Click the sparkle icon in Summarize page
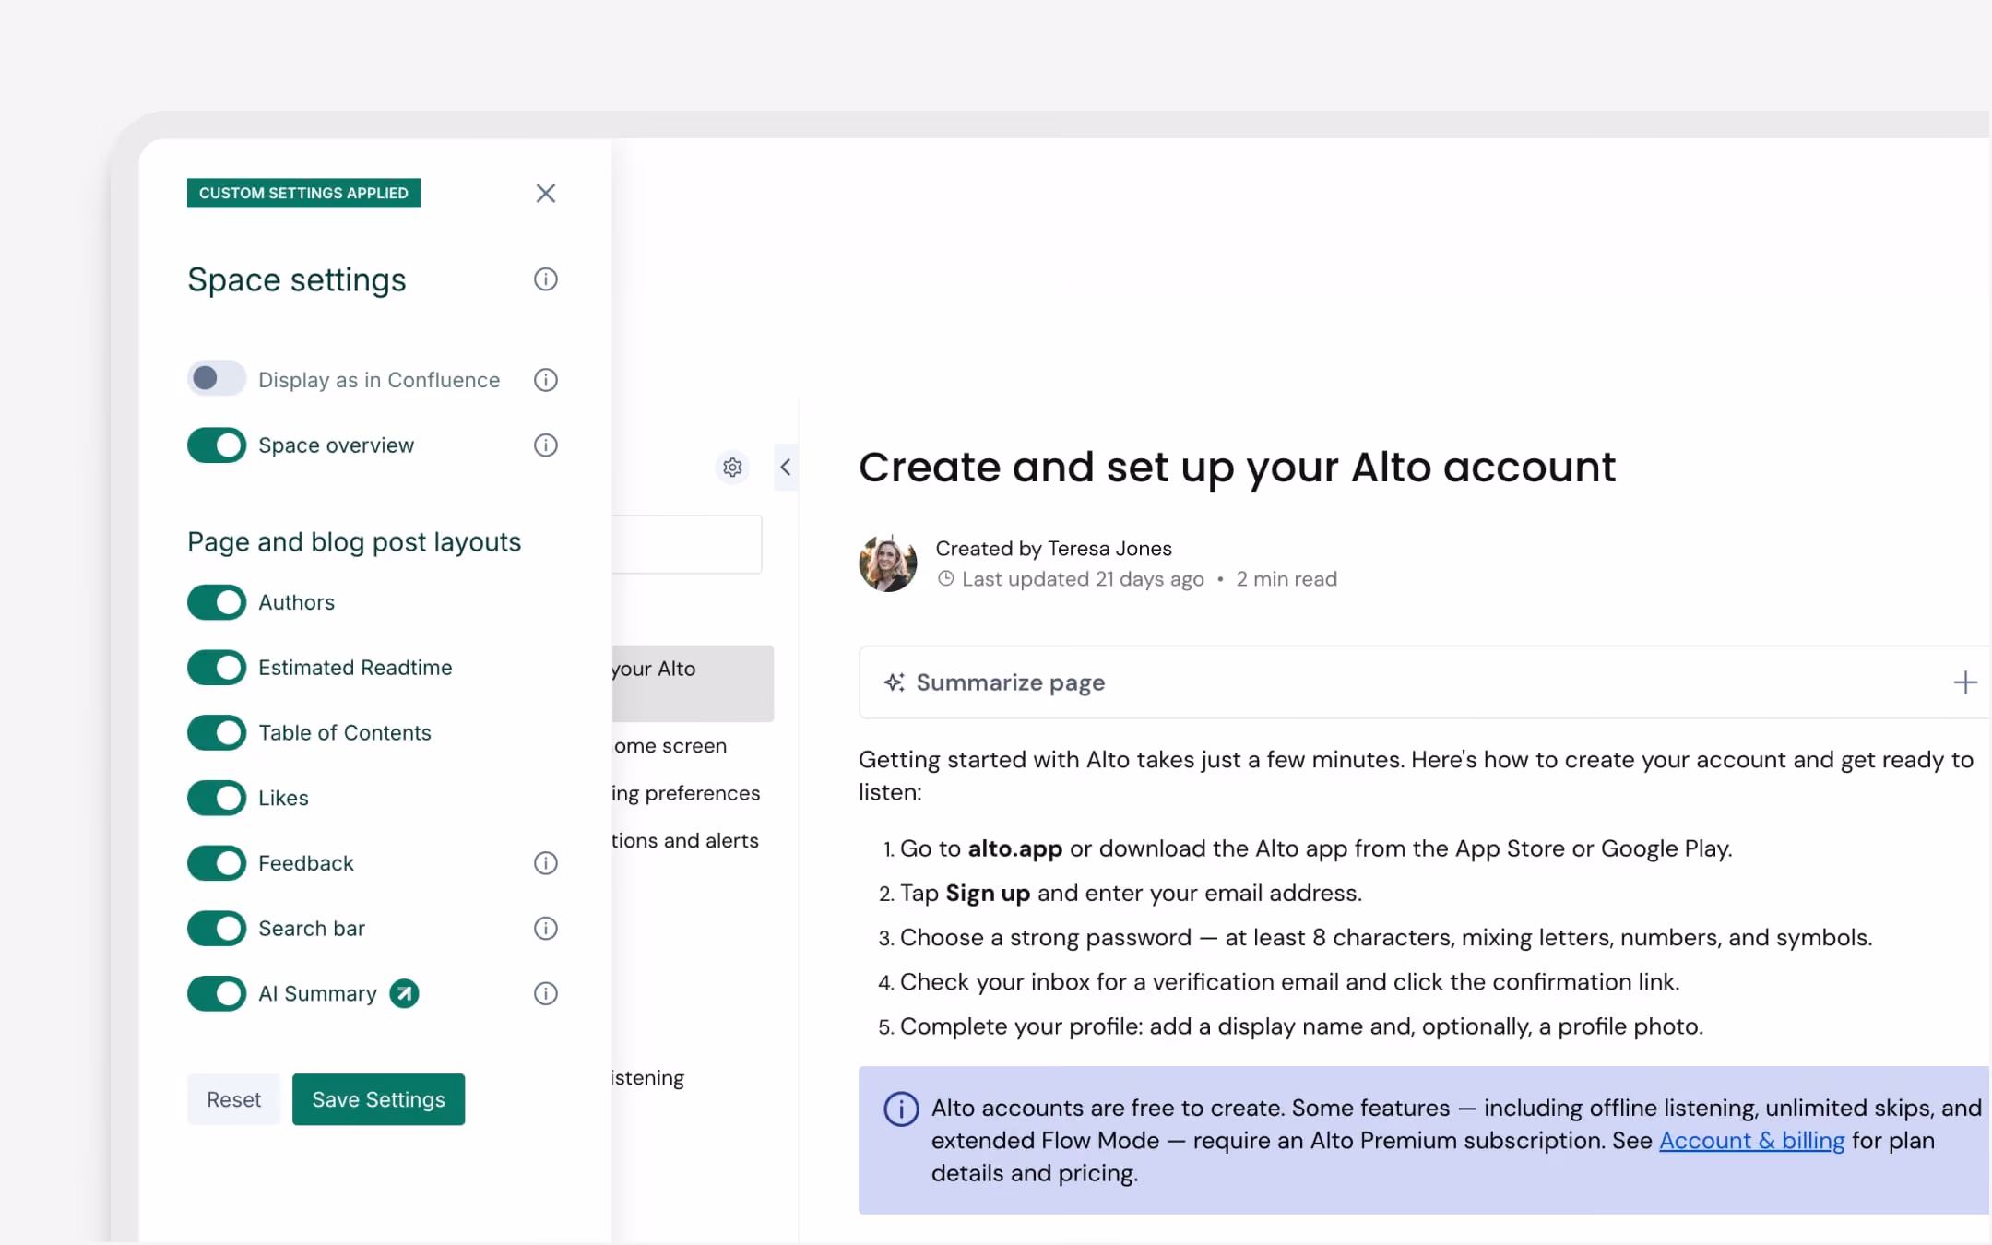This screenshot has height=1245, width=1992. (x=894, y=682)
